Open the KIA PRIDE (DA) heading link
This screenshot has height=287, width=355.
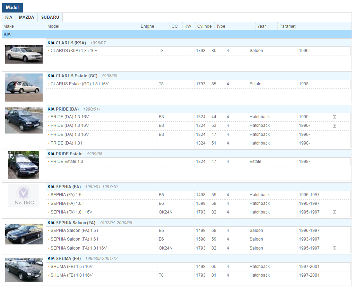tap(63, 109)
